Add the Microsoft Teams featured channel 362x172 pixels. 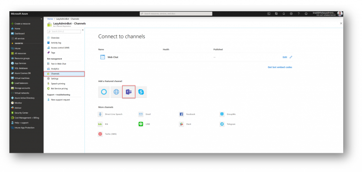pos(129,92)
